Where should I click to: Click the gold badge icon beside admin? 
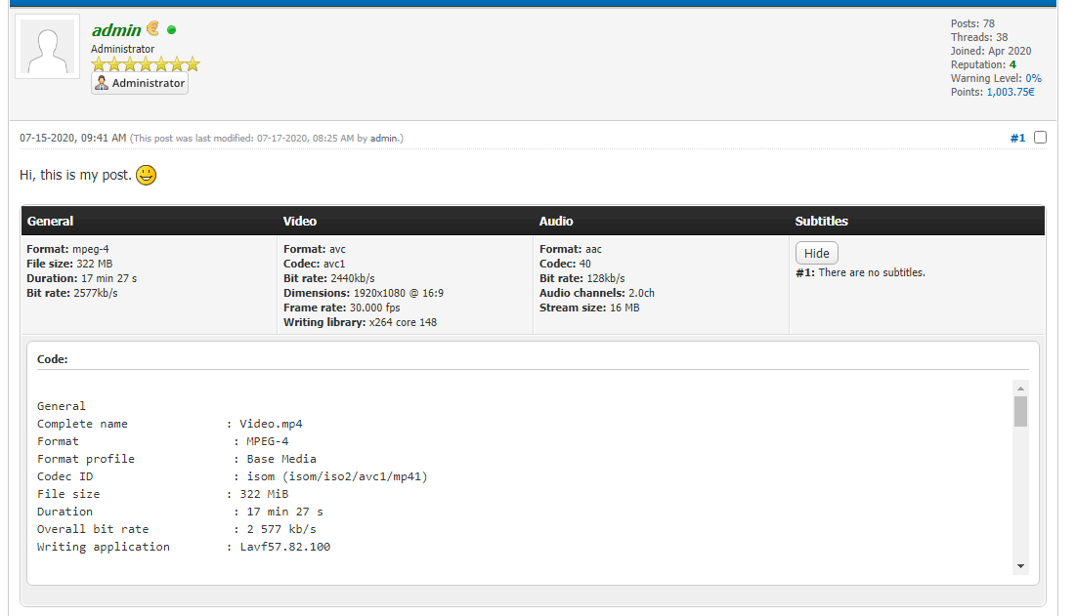coord(153,29)
